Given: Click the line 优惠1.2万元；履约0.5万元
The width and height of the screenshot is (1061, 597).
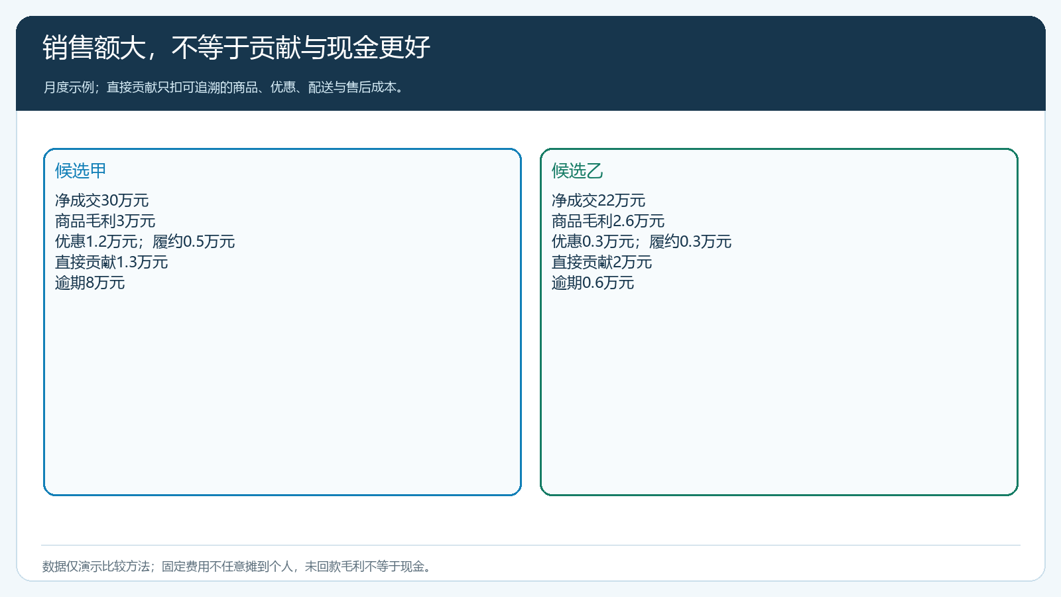Looking at the screenshot, I should 145,241.
